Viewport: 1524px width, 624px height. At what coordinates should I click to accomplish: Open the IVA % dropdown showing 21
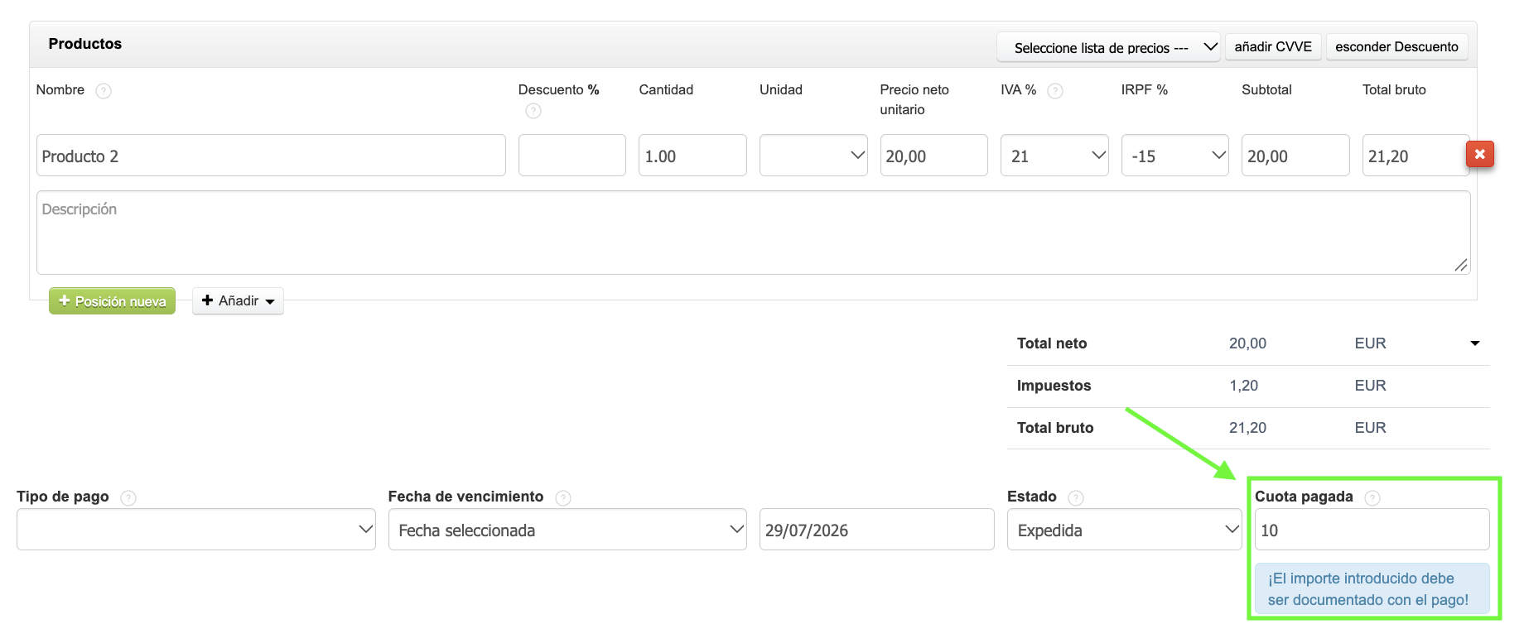coord(1054,156)
